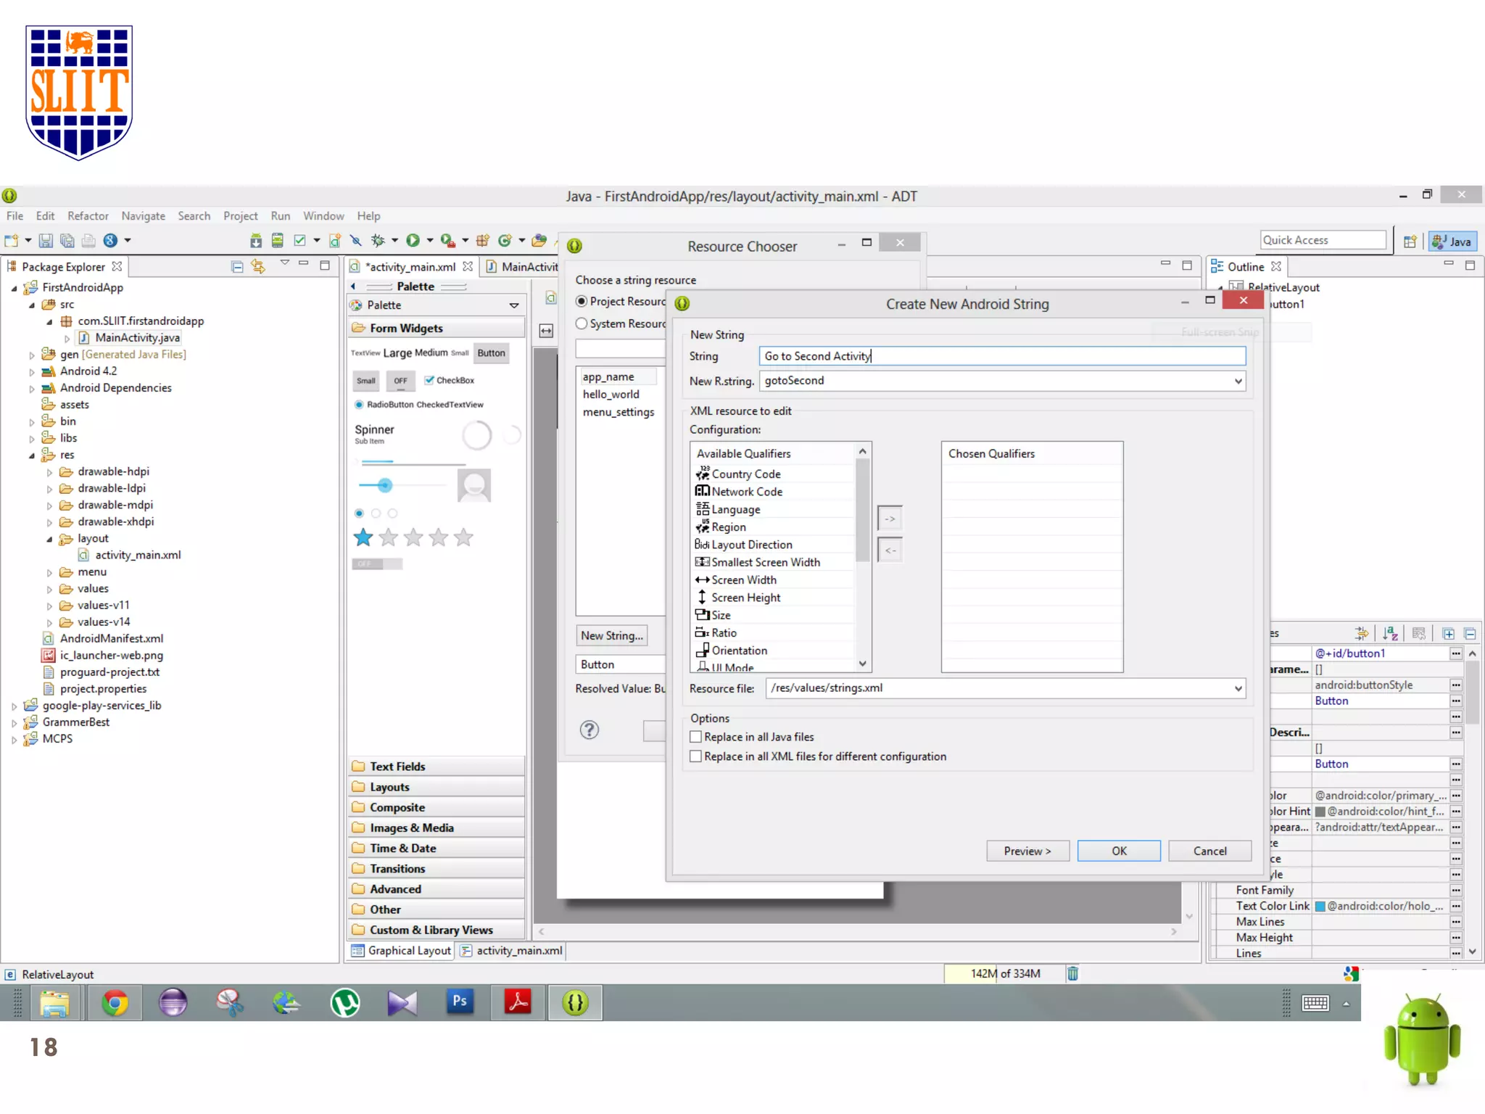Expand the values folder in tree
The width and height of the screenshot is (1485, 1114).
point(49,589)
